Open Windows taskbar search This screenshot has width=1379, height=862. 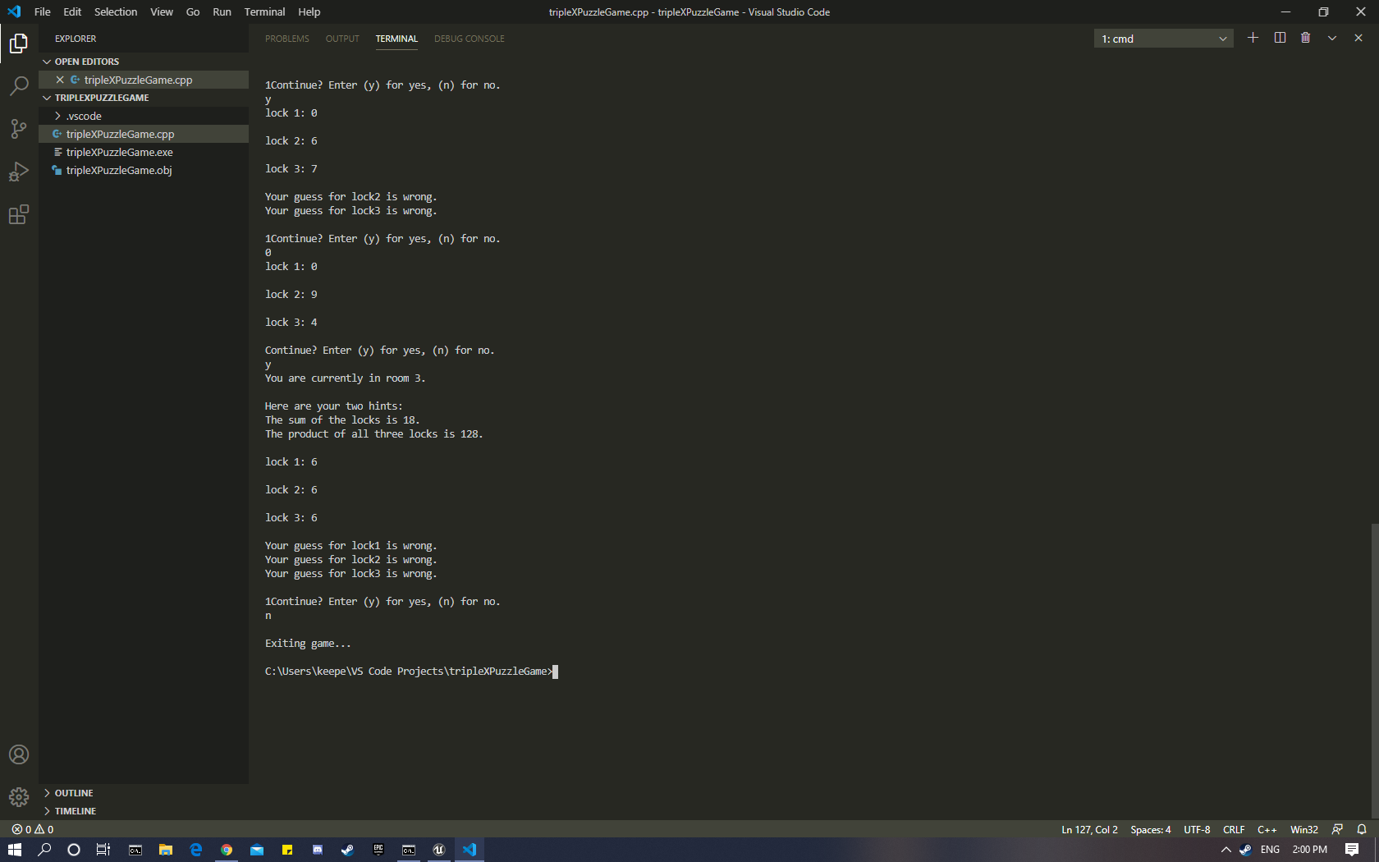click(44, 850)
